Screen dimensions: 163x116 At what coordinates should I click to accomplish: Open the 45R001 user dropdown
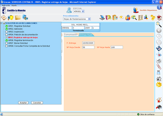click(79, 11)
